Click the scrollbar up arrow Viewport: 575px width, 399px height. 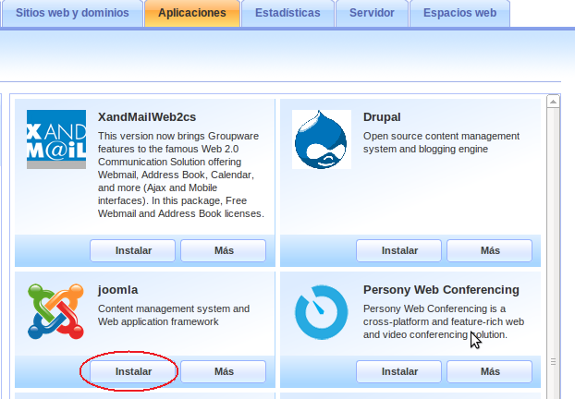click(x=553, y=102)
